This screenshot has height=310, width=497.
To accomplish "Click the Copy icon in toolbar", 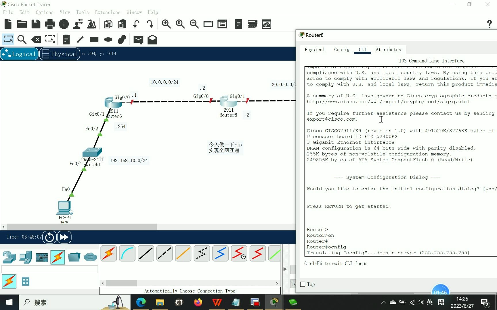I will tap(108, 24).
